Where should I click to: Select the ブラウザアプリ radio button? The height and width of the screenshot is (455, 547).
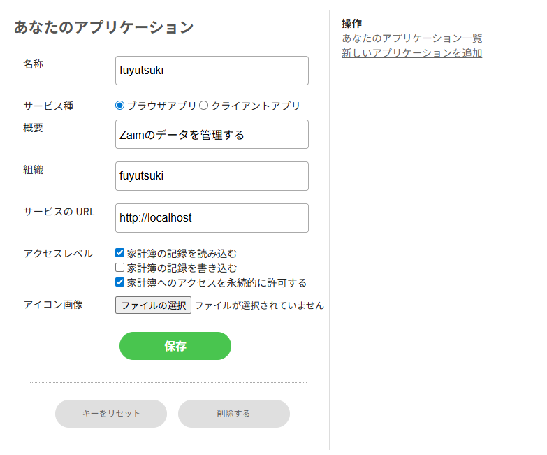coord(120,106)
